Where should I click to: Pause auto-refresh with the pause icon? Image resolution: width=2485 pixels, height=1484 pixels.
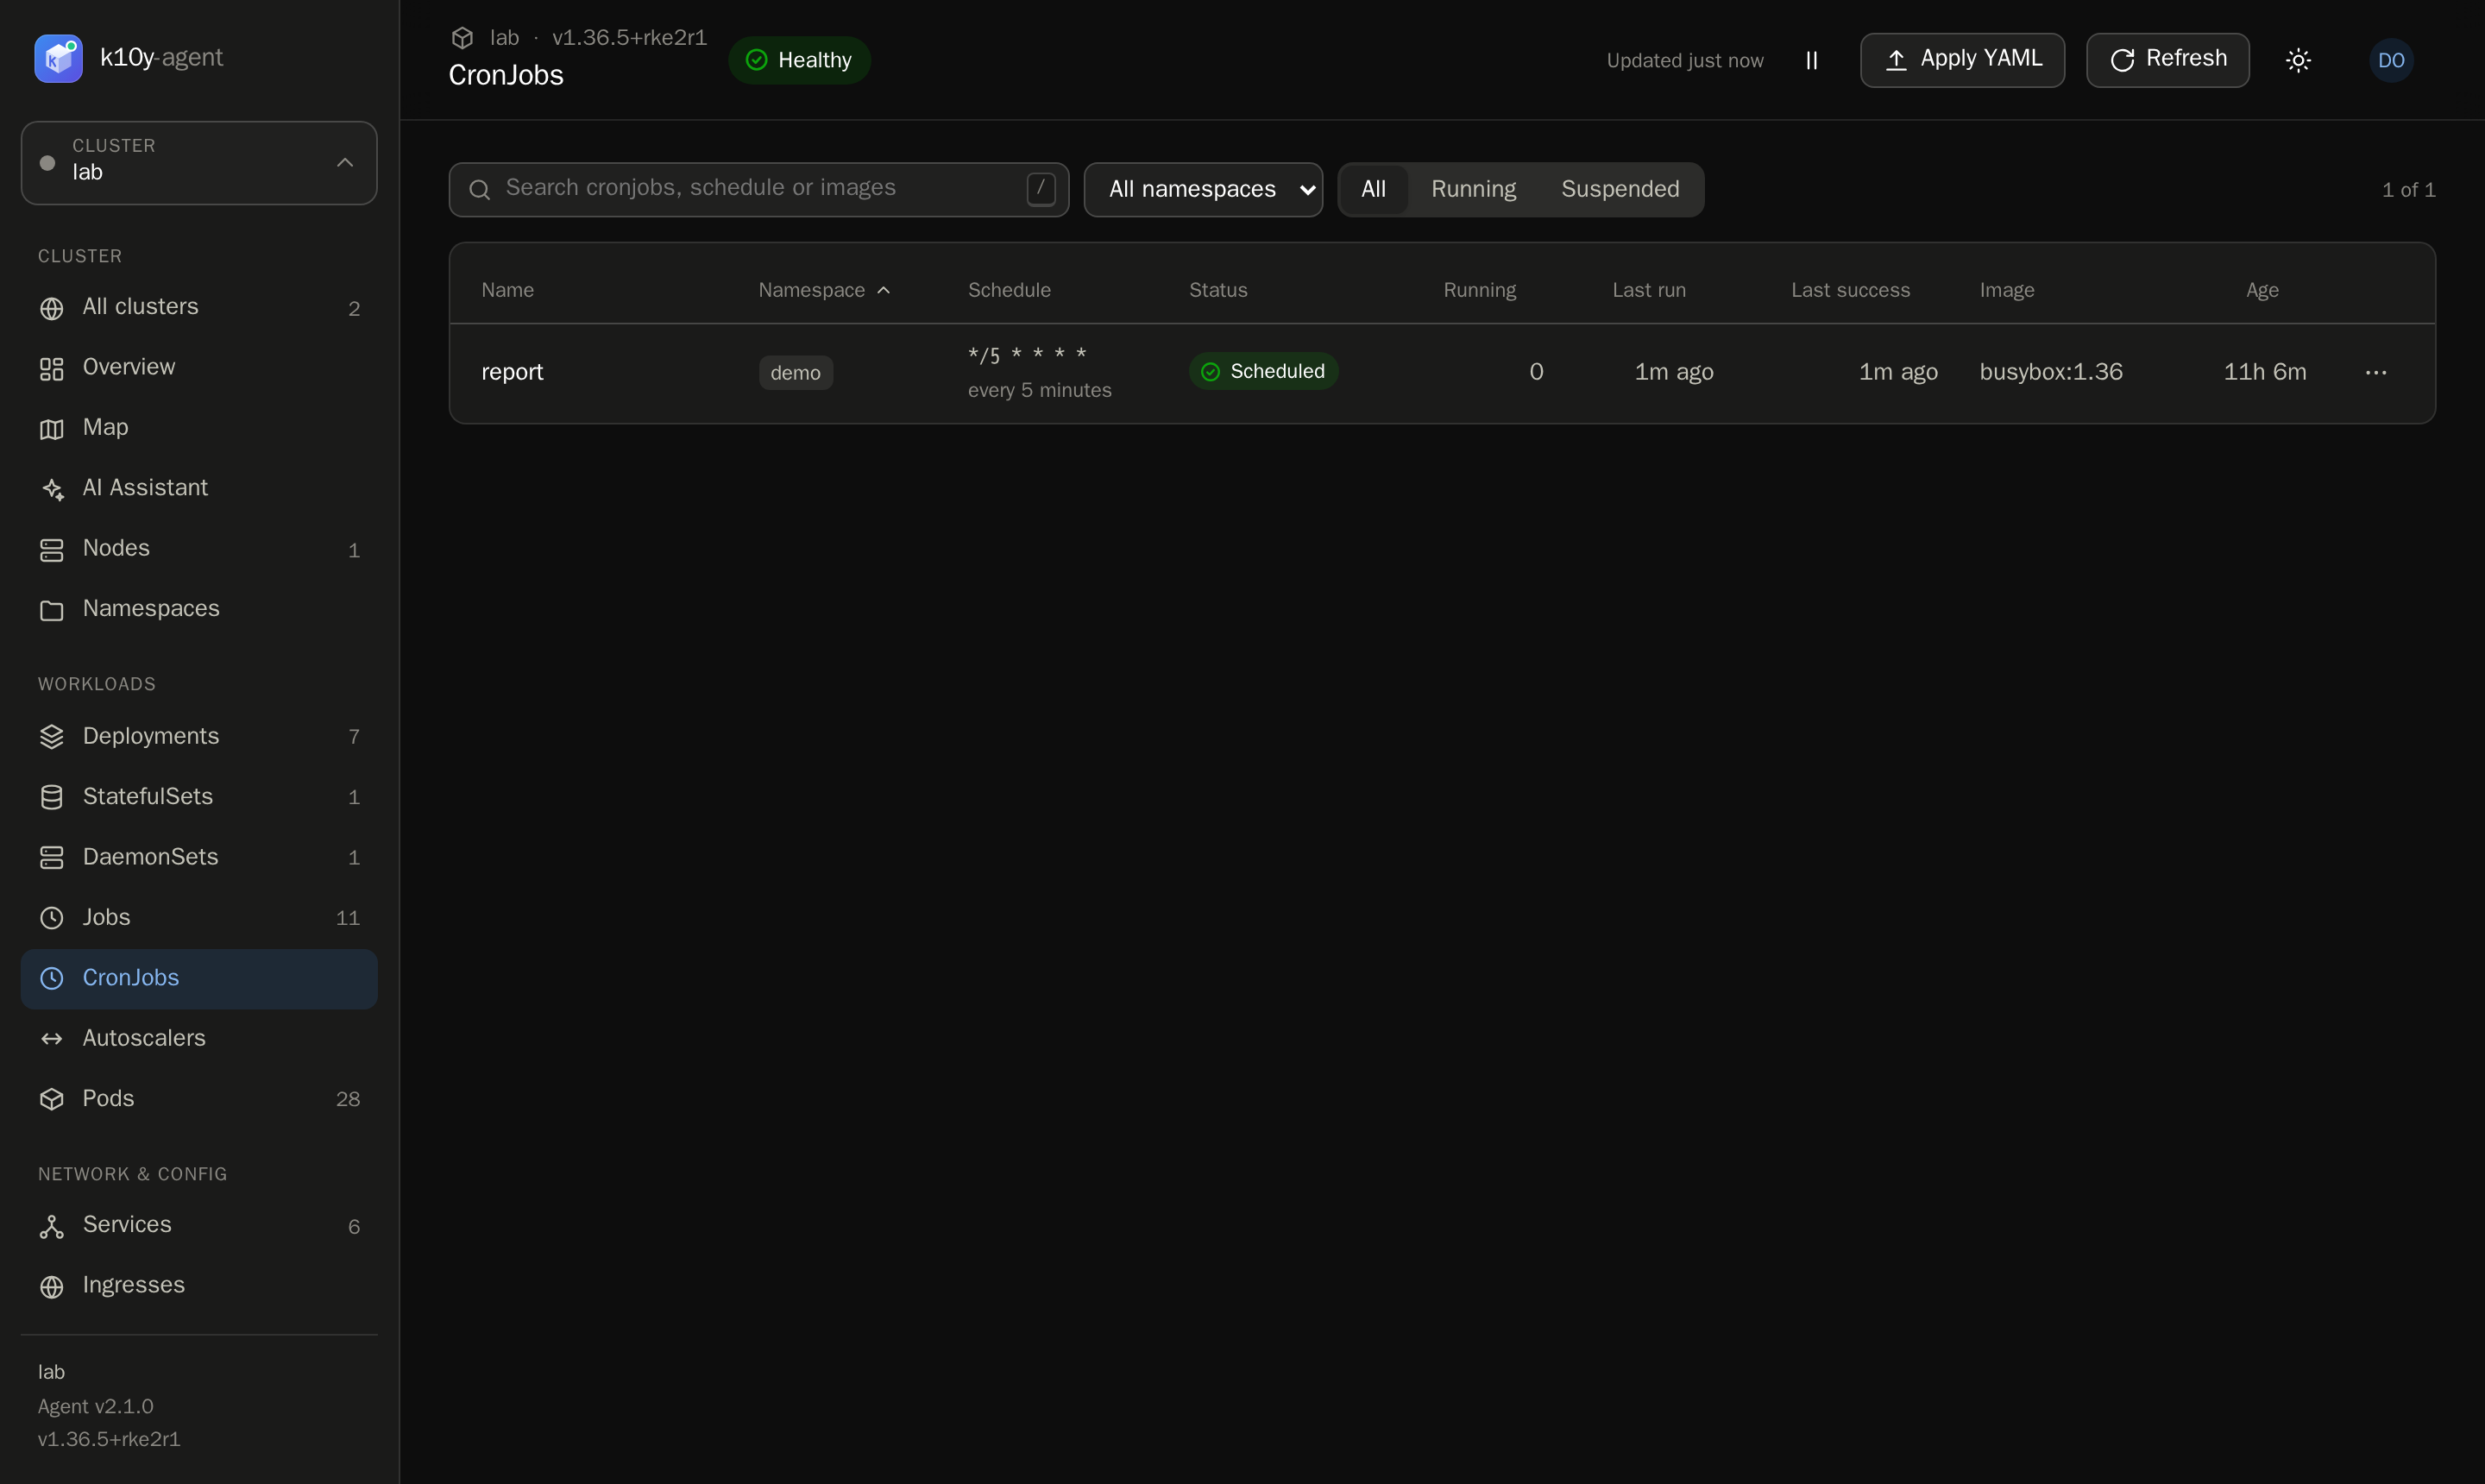pos(1811,60)
